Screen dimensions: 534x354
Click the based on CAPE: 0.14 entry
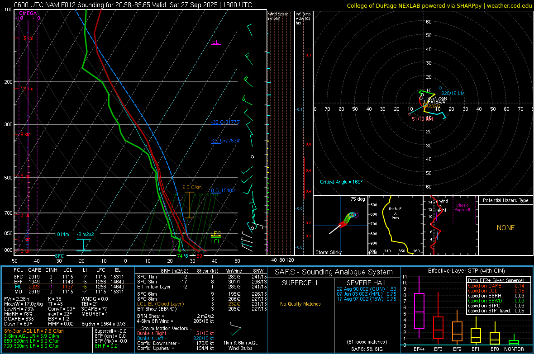[x=496, y=286]
